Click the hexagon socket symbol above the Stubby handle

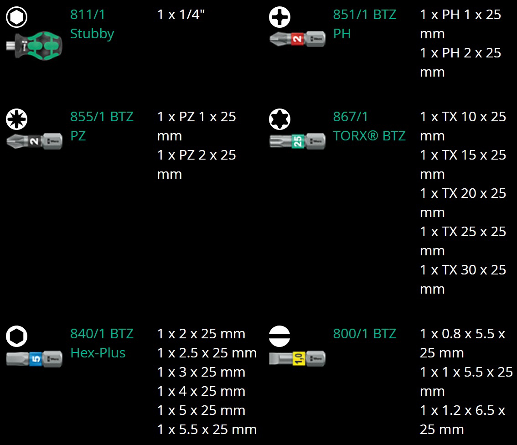coord(17,17)
